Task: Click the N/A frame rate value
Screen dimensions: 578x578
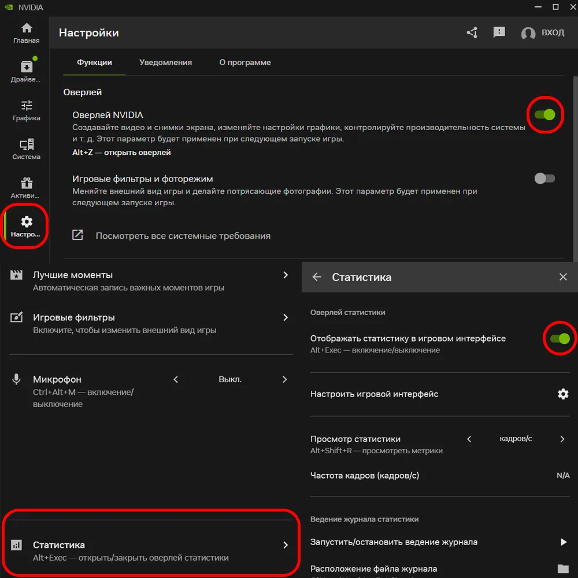Action: [563, 475]
